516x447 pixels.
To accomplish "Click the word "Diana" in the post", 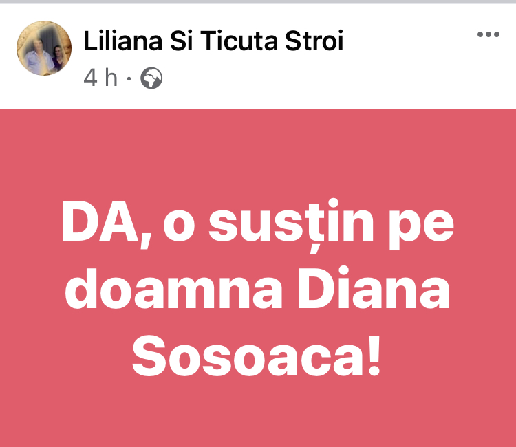I will point(374,288).
